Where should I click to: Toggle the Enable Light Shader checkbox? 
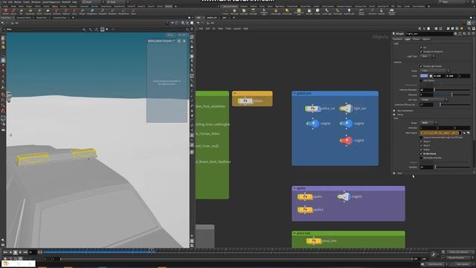click(421, 66)
